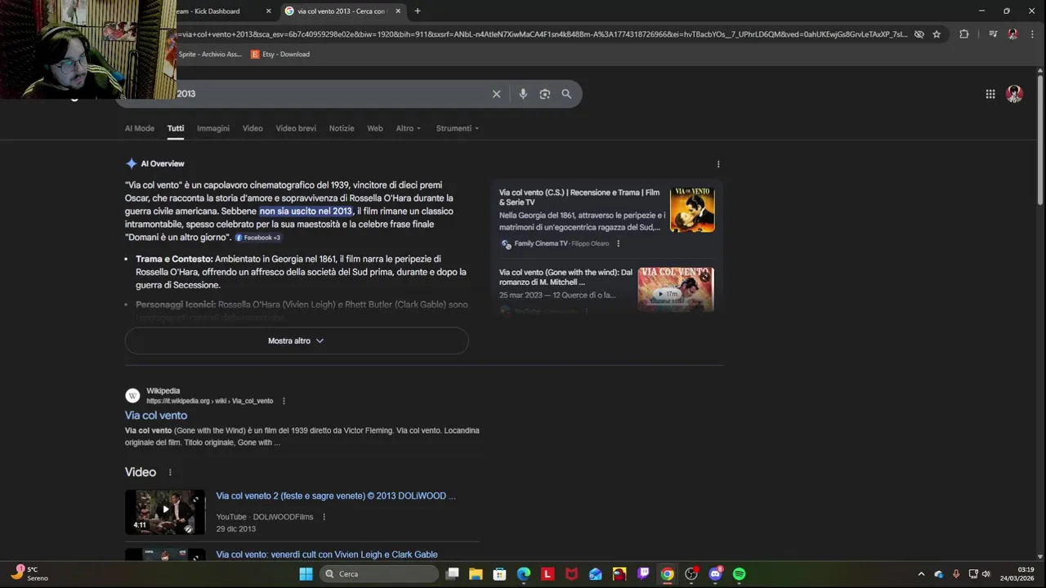This screenshot has width=1046, height=588.
Task: Open a new Chrome tab
Action: tap(418, 11)
